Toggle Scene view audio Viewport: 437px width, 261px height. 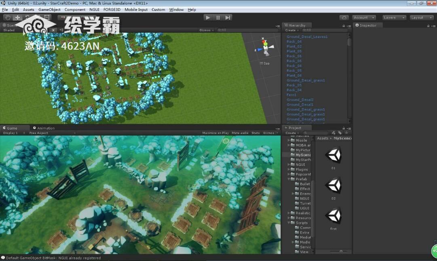pos(61,30)
